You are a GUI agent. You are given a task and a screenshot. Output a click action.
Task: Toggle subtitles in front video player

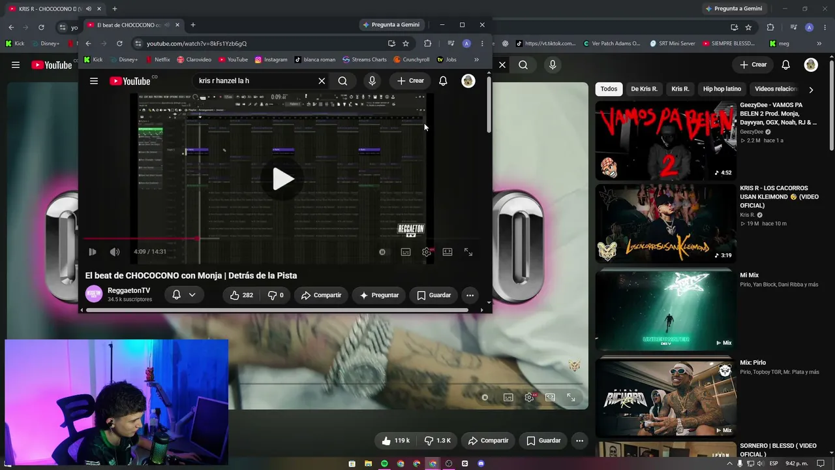[x=406, y=252]
